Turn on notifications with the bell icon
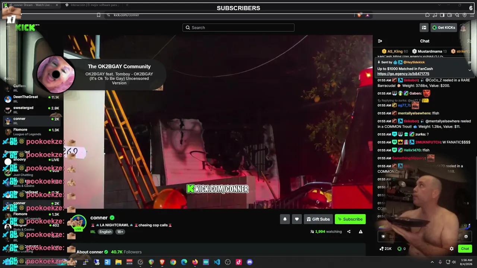Viewport: 477px width, 268px height. point(285,219)
